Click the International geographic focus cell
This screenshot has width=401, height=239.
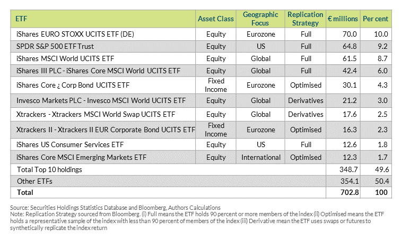click(261, 157)
